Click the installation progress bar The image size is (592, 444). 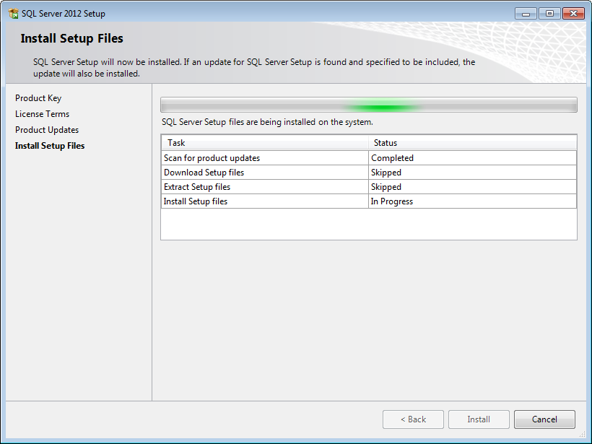coord(369,105)
